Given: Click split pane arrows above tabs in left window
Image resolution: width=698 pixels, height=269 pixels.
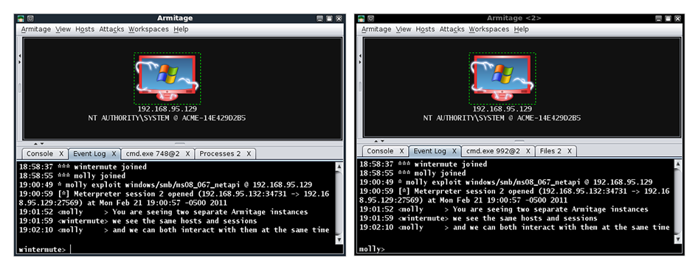Looking at the screenshot, I should [38, 144].
